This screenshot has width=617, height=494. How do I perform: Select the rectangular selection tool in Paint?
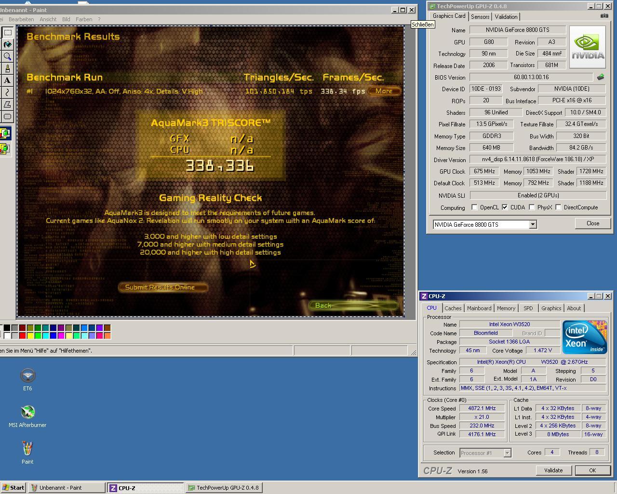coord(7,32)
